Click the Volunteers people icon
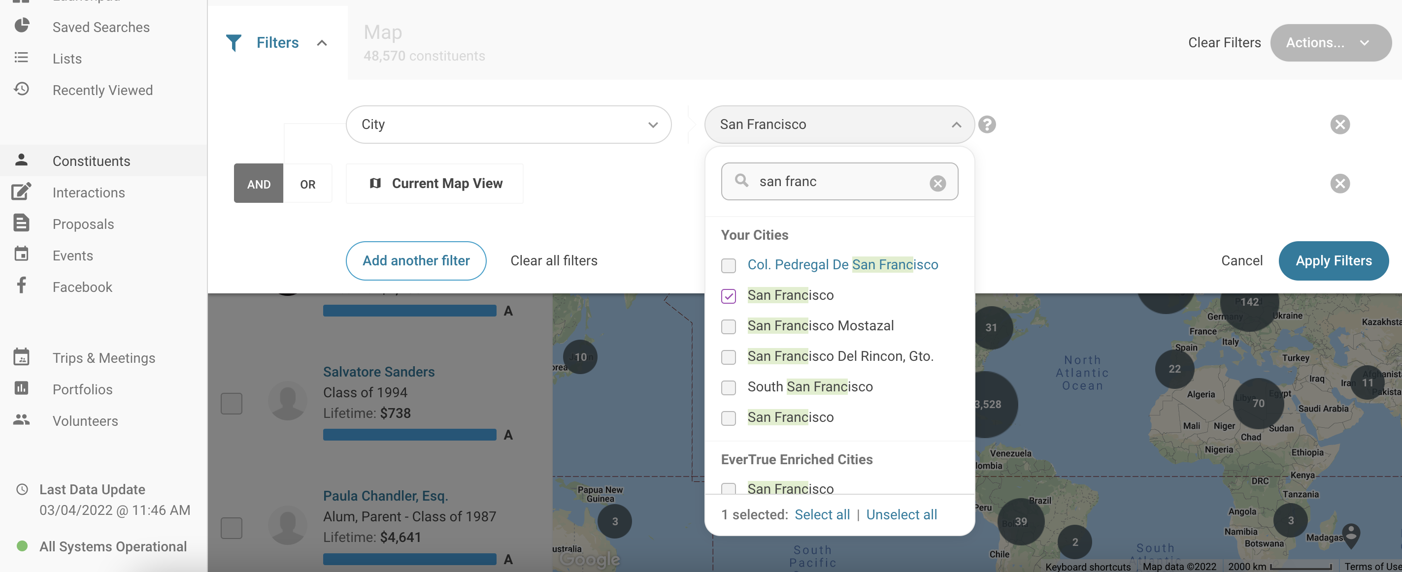The image size is (1402, 572). pos(22,420)
